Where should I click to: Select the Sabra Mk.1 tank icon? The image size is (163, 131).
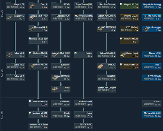9,55
